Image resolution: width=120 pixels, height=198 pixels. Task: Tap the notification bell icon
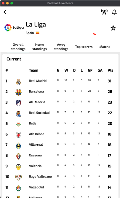114,12
